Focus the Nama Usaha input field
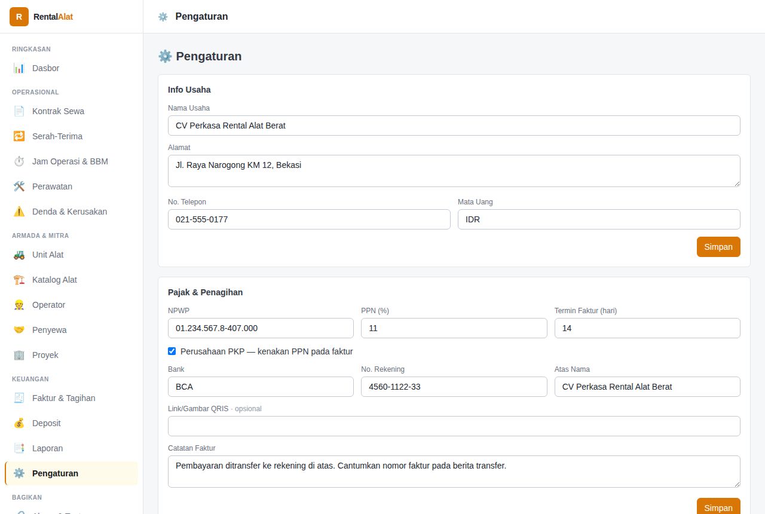The image size is (765, 514). coord(454,126)
